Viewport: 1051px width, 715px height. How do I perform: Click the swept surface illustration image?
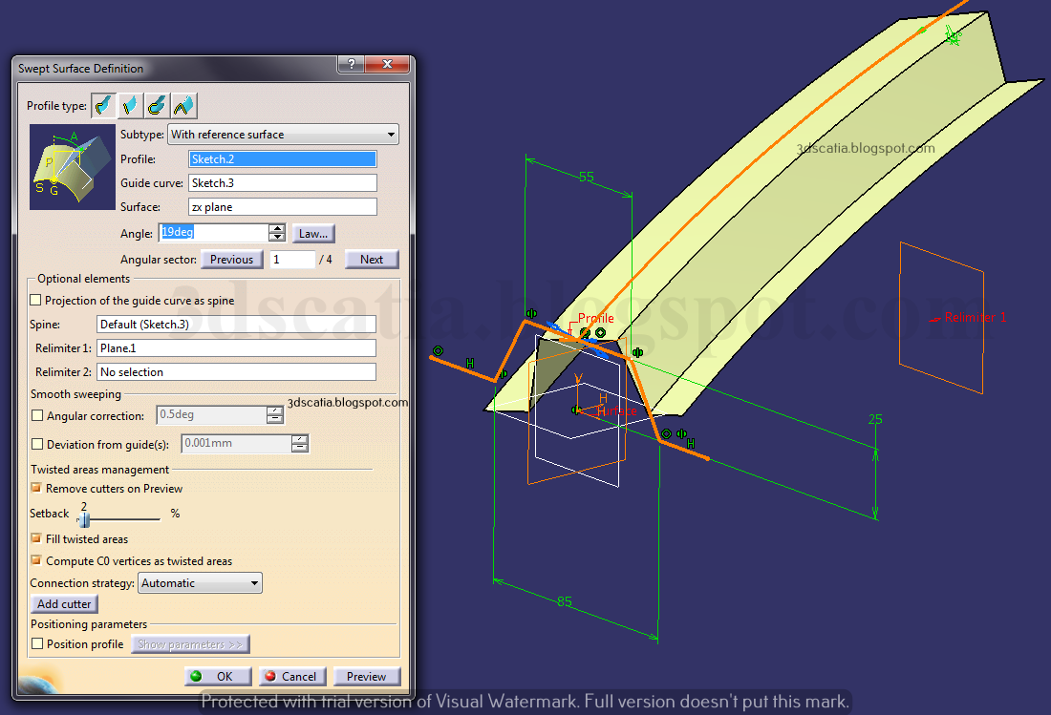pos(72,167)
